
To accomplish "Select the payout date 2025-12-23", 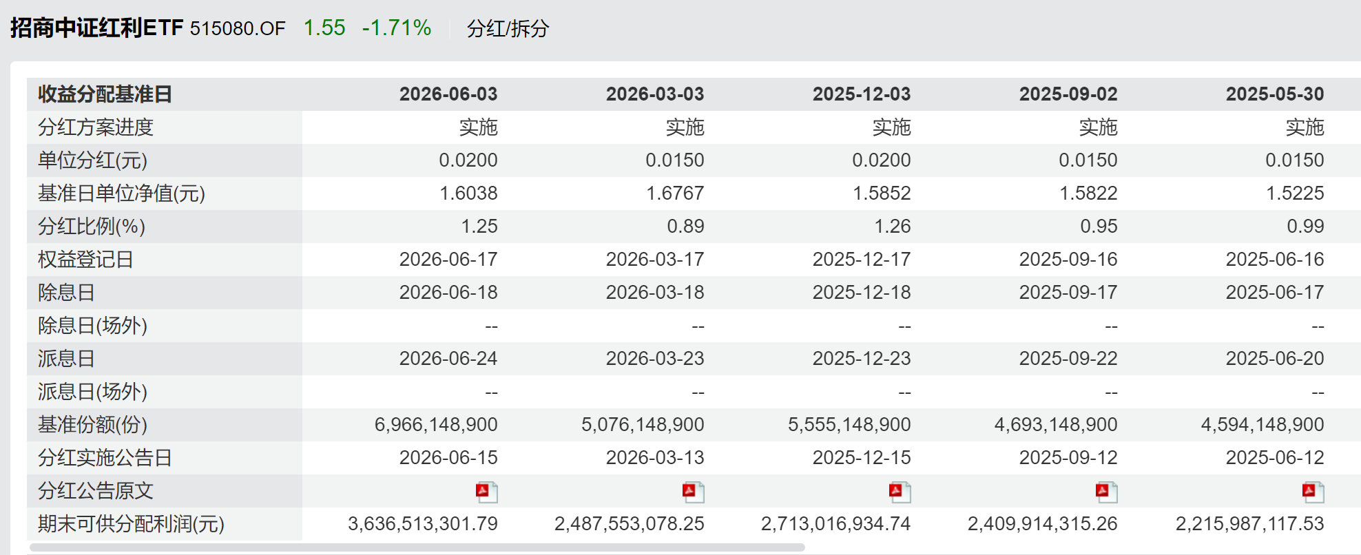I will point(862,359).
